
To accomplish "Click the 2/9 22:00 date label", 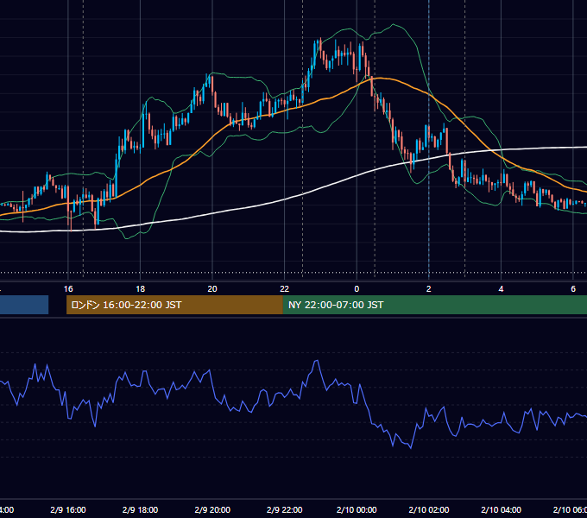I will pyautogui.click(x=285, y=509).
